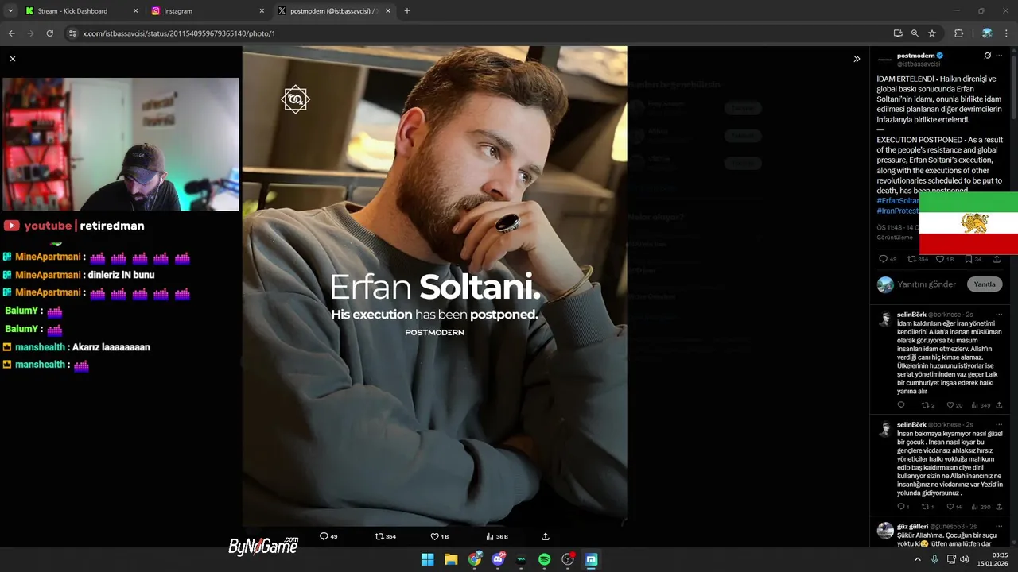Image resolution: width=1018 pixels, height=572 pixels.
Task: Open a new browser tab
Action: coord(407,11)
